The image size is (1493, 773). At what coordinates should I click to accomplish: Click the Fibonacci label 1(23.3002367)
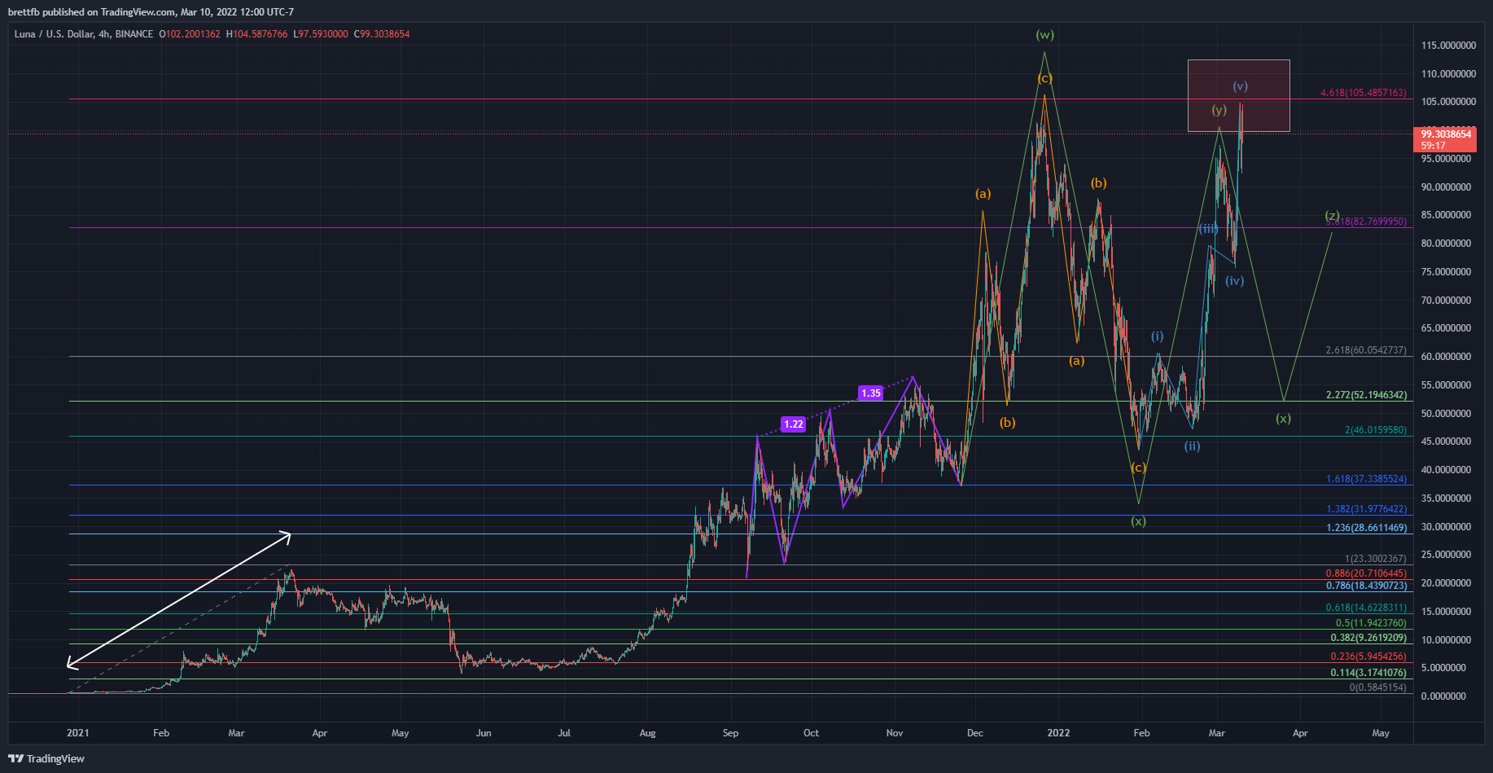coord(1376,559)
